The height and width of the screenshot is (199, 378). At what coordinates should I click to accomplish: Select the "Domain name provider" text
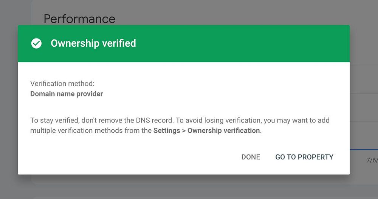[67, 94]
